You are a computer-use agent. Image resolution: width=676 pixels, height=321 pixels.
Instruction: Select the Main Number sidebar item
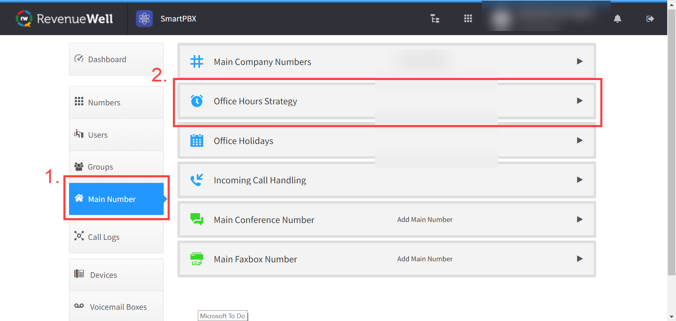click(116, 199)
